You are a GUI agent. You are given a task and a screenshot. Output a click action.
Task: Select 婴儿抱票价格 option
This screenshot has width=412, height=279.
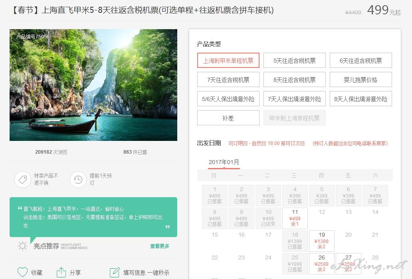[x=361, y=79]
